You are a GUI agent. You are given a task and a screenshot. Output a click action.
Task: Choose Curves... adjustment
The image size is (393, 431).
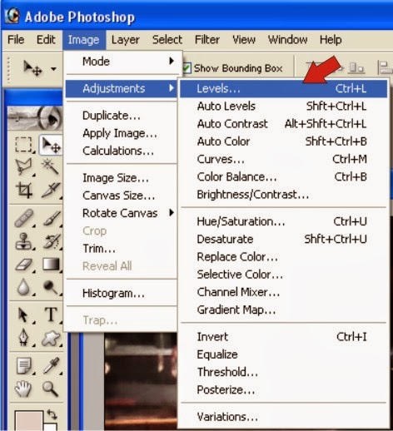click(284, 159)
